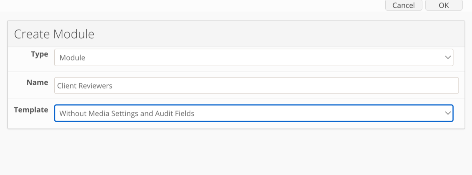This screenshot has width=472, height=175.
Task: Select 'Without Media Settings and Audit Fields' text
Action: pyautogui.click(x=127, y=114)
